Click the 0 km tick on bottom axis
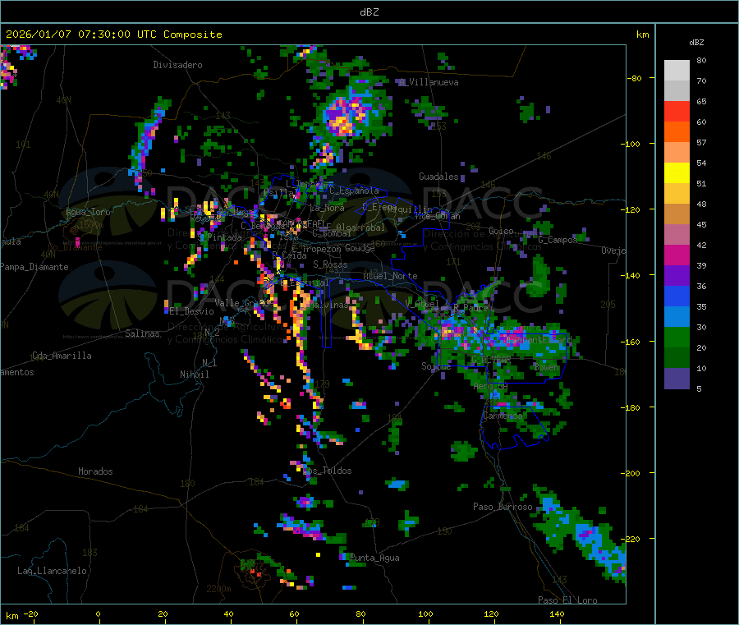The width and height of the screenshot is (739, 625). point(98,614)
